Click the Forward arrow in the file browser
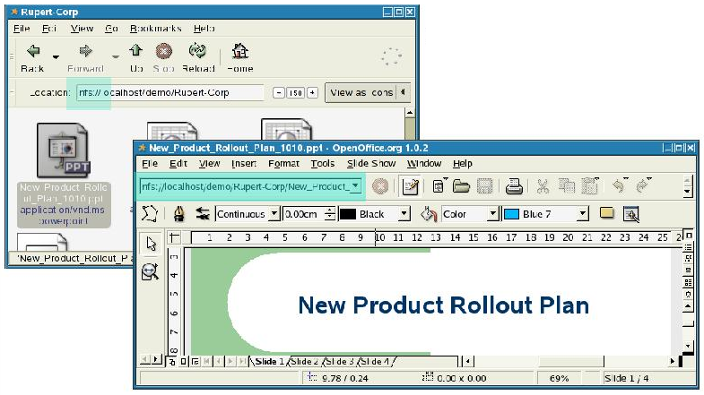Viewport: 704px width, 395px height. (x=85, y=51)
